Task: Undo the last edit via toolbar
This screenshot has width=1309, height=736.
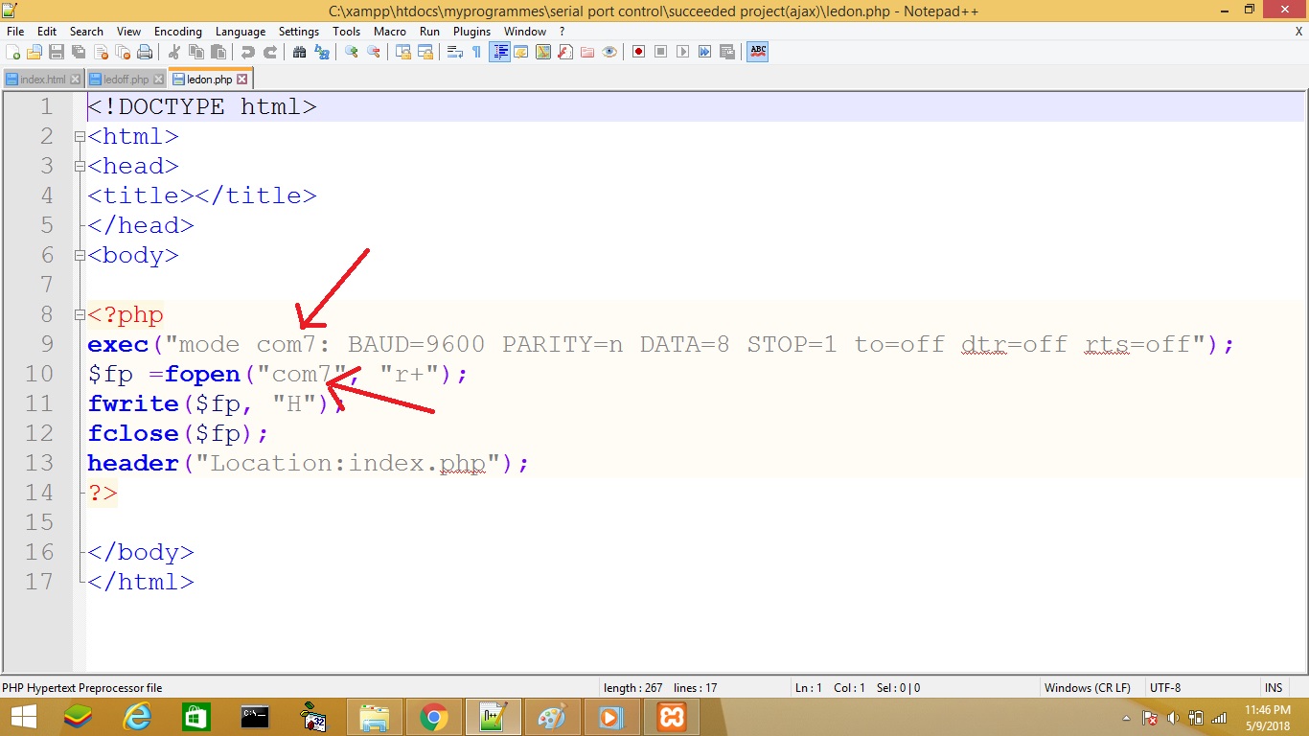Action: [x=248, y=52]
